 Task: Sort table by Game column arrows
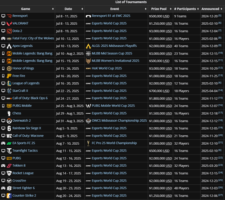[x=53, y=9]
